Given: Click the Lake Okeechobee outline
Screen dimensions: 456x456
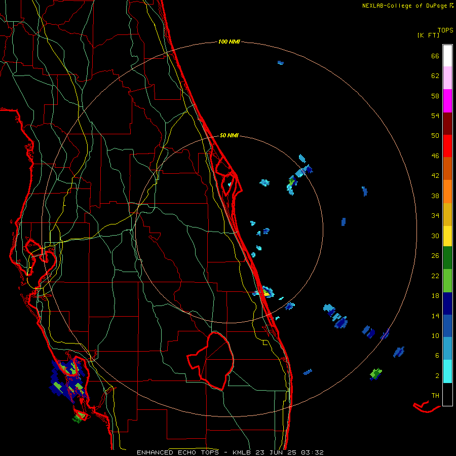Looking at the screenshot, I should (x=211, y=361).
